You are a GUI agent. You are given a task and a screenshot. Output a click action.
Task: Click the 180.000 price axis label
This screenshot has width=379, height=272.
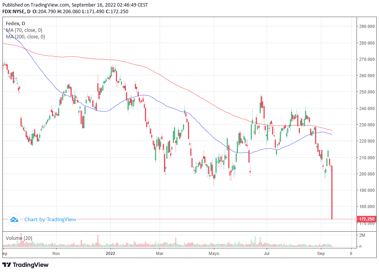(367, 207)
